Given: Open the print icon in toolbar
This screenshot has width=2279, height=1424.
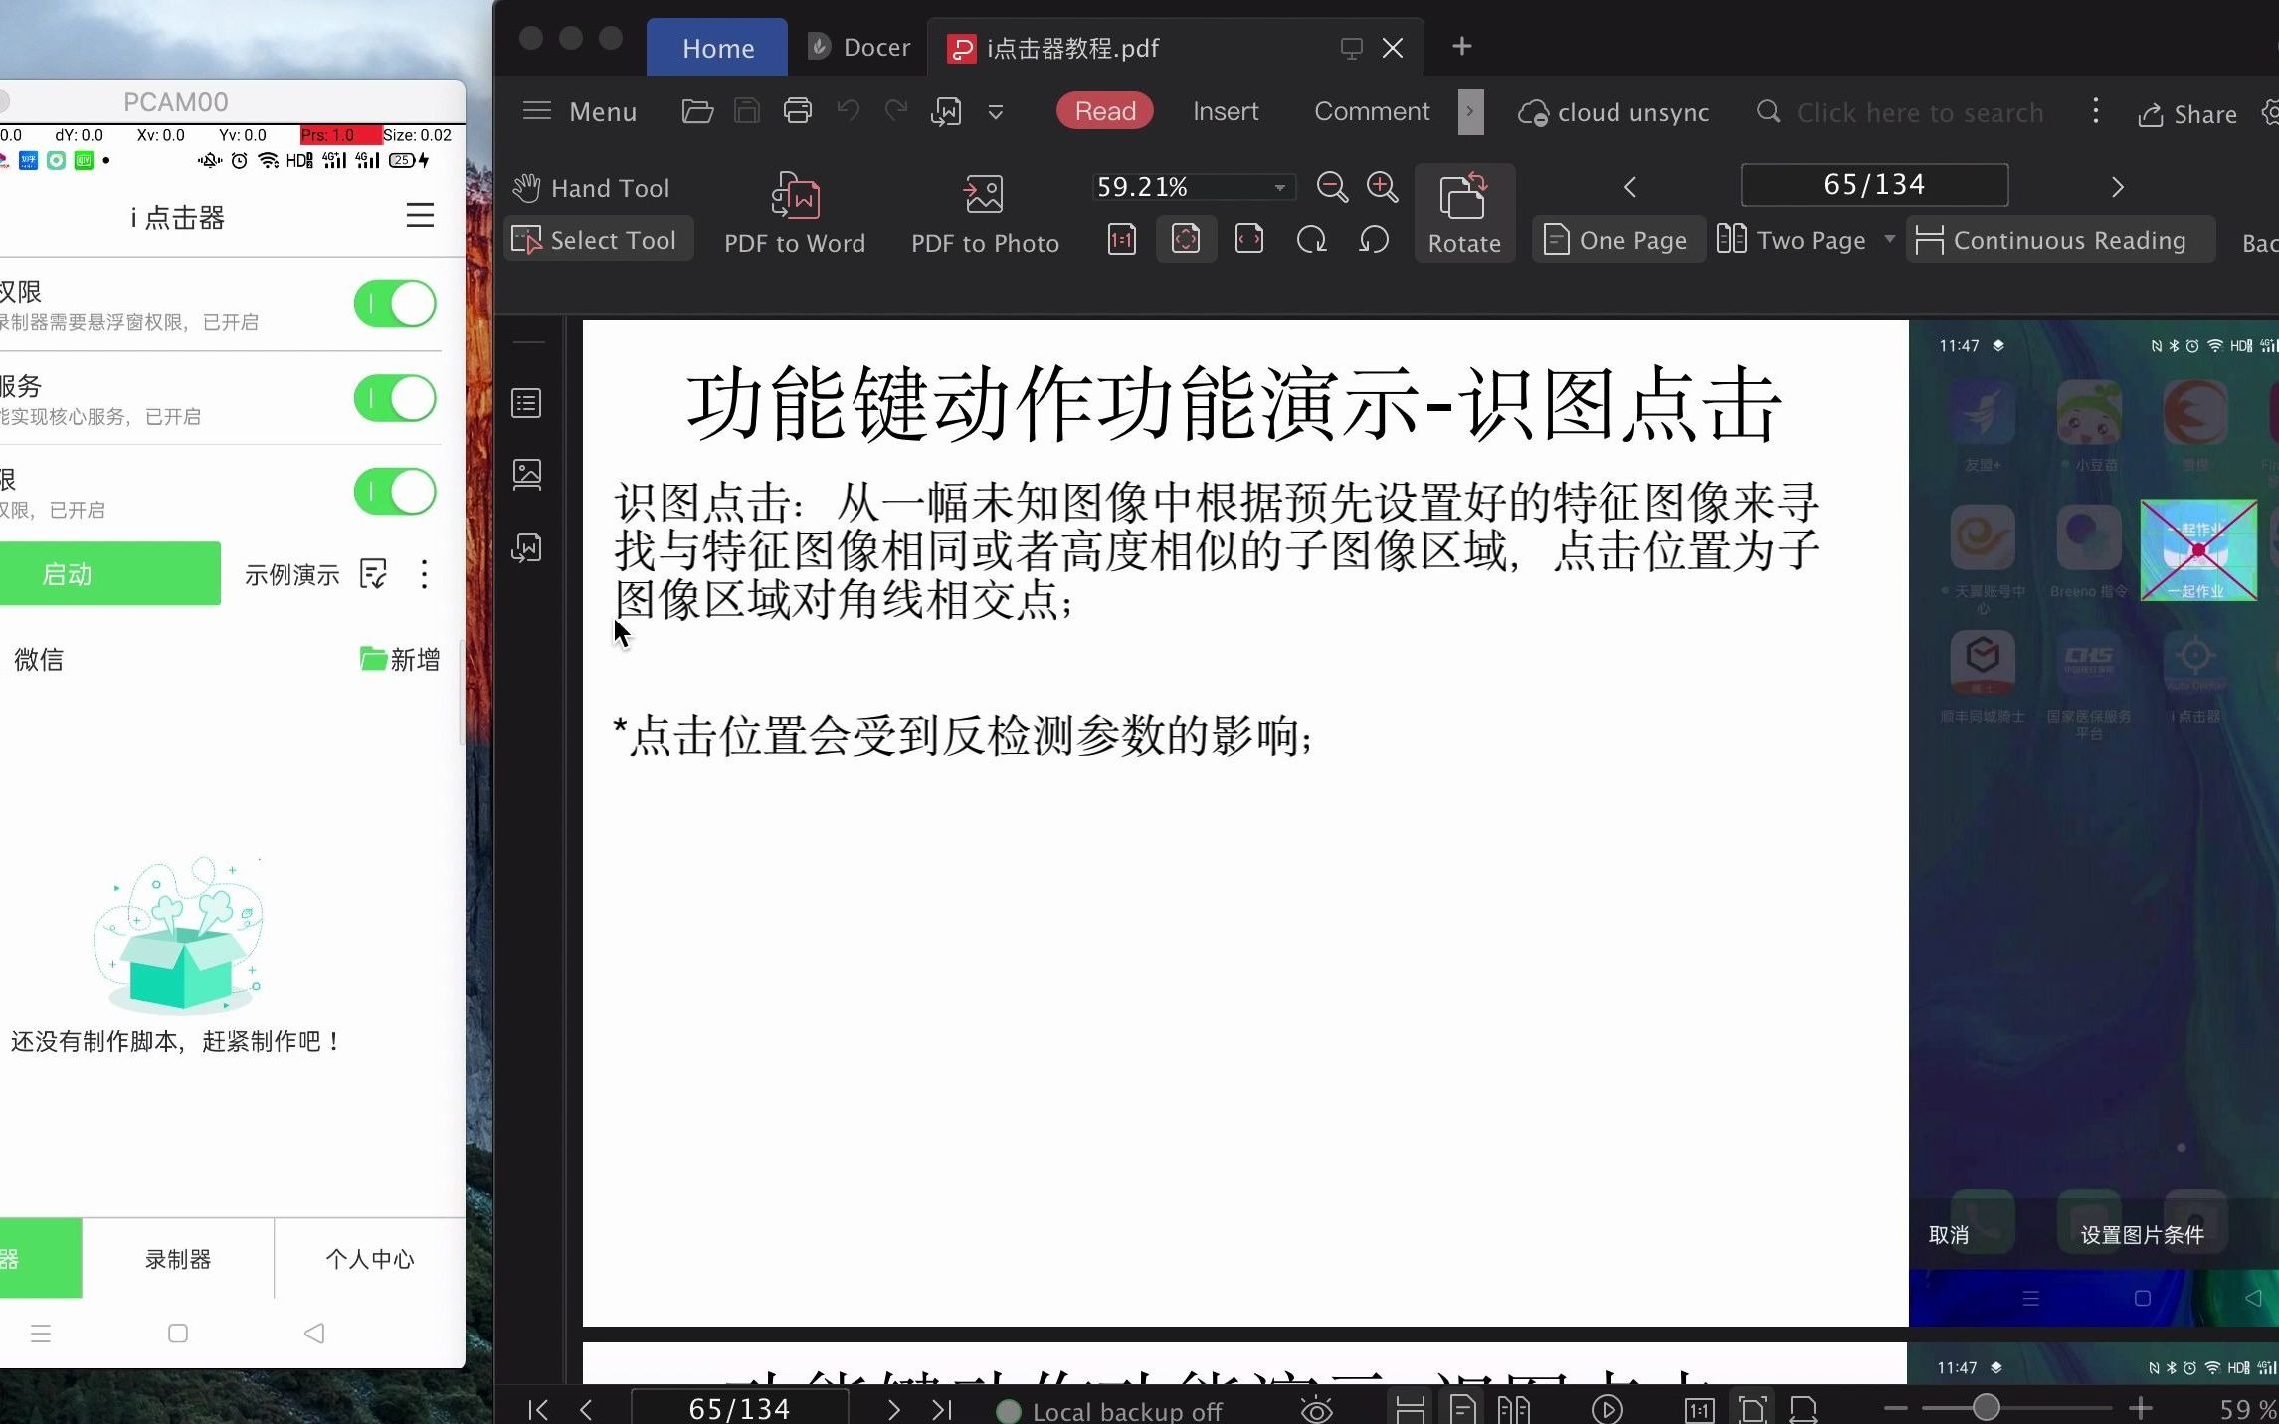Looking at the screenshot, I should (x=797, y=111).
